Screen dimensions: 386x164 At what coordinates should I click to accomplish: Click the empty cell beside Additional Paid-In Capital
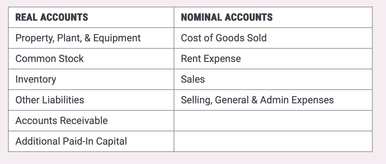(273, 141)
